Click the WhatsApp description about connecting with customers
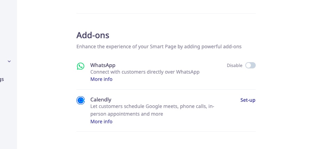 point(145,72)
